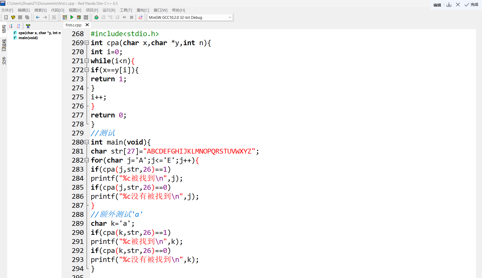The width and height of the screenshot is (482, 278).
Task: Close the first.c.cpp tab
Action: (x=87, y=25)
